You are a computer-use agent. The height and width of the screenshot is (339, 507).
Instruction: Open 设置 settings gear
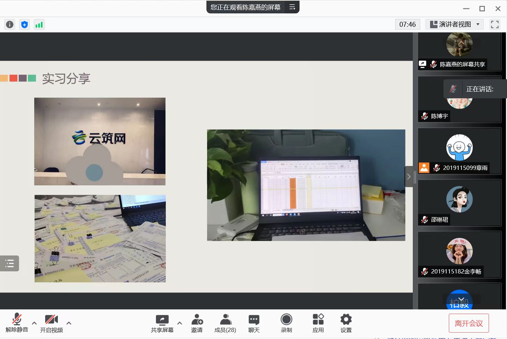[346, 323]
